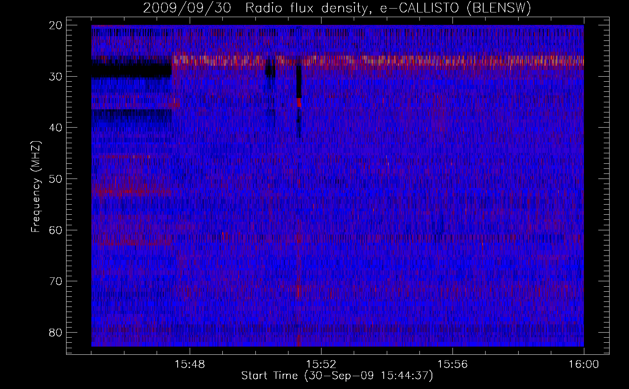The width and height of the screenshot is (629, 389).
Task: Click the 'Frequency (MHZ)' axis label
Action: [x=36, y=187]
